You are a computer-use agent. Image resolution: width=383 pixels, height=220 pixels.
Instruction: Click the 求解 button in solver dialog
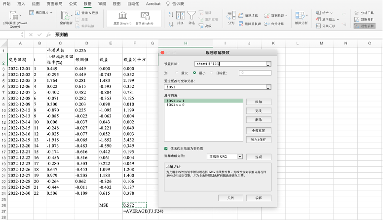[x=258, y=197]
